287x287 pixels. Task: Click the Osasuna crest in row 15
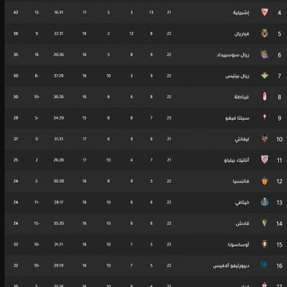265,244
